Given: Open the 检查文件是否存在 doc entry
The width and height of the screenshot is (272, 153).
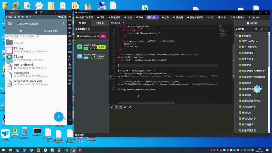Looking at the screenshot, I should (x=249, y=101).
